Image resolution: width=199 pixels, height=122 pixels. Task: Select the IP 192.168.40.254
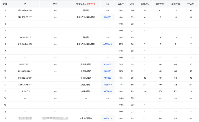(25, 10)
